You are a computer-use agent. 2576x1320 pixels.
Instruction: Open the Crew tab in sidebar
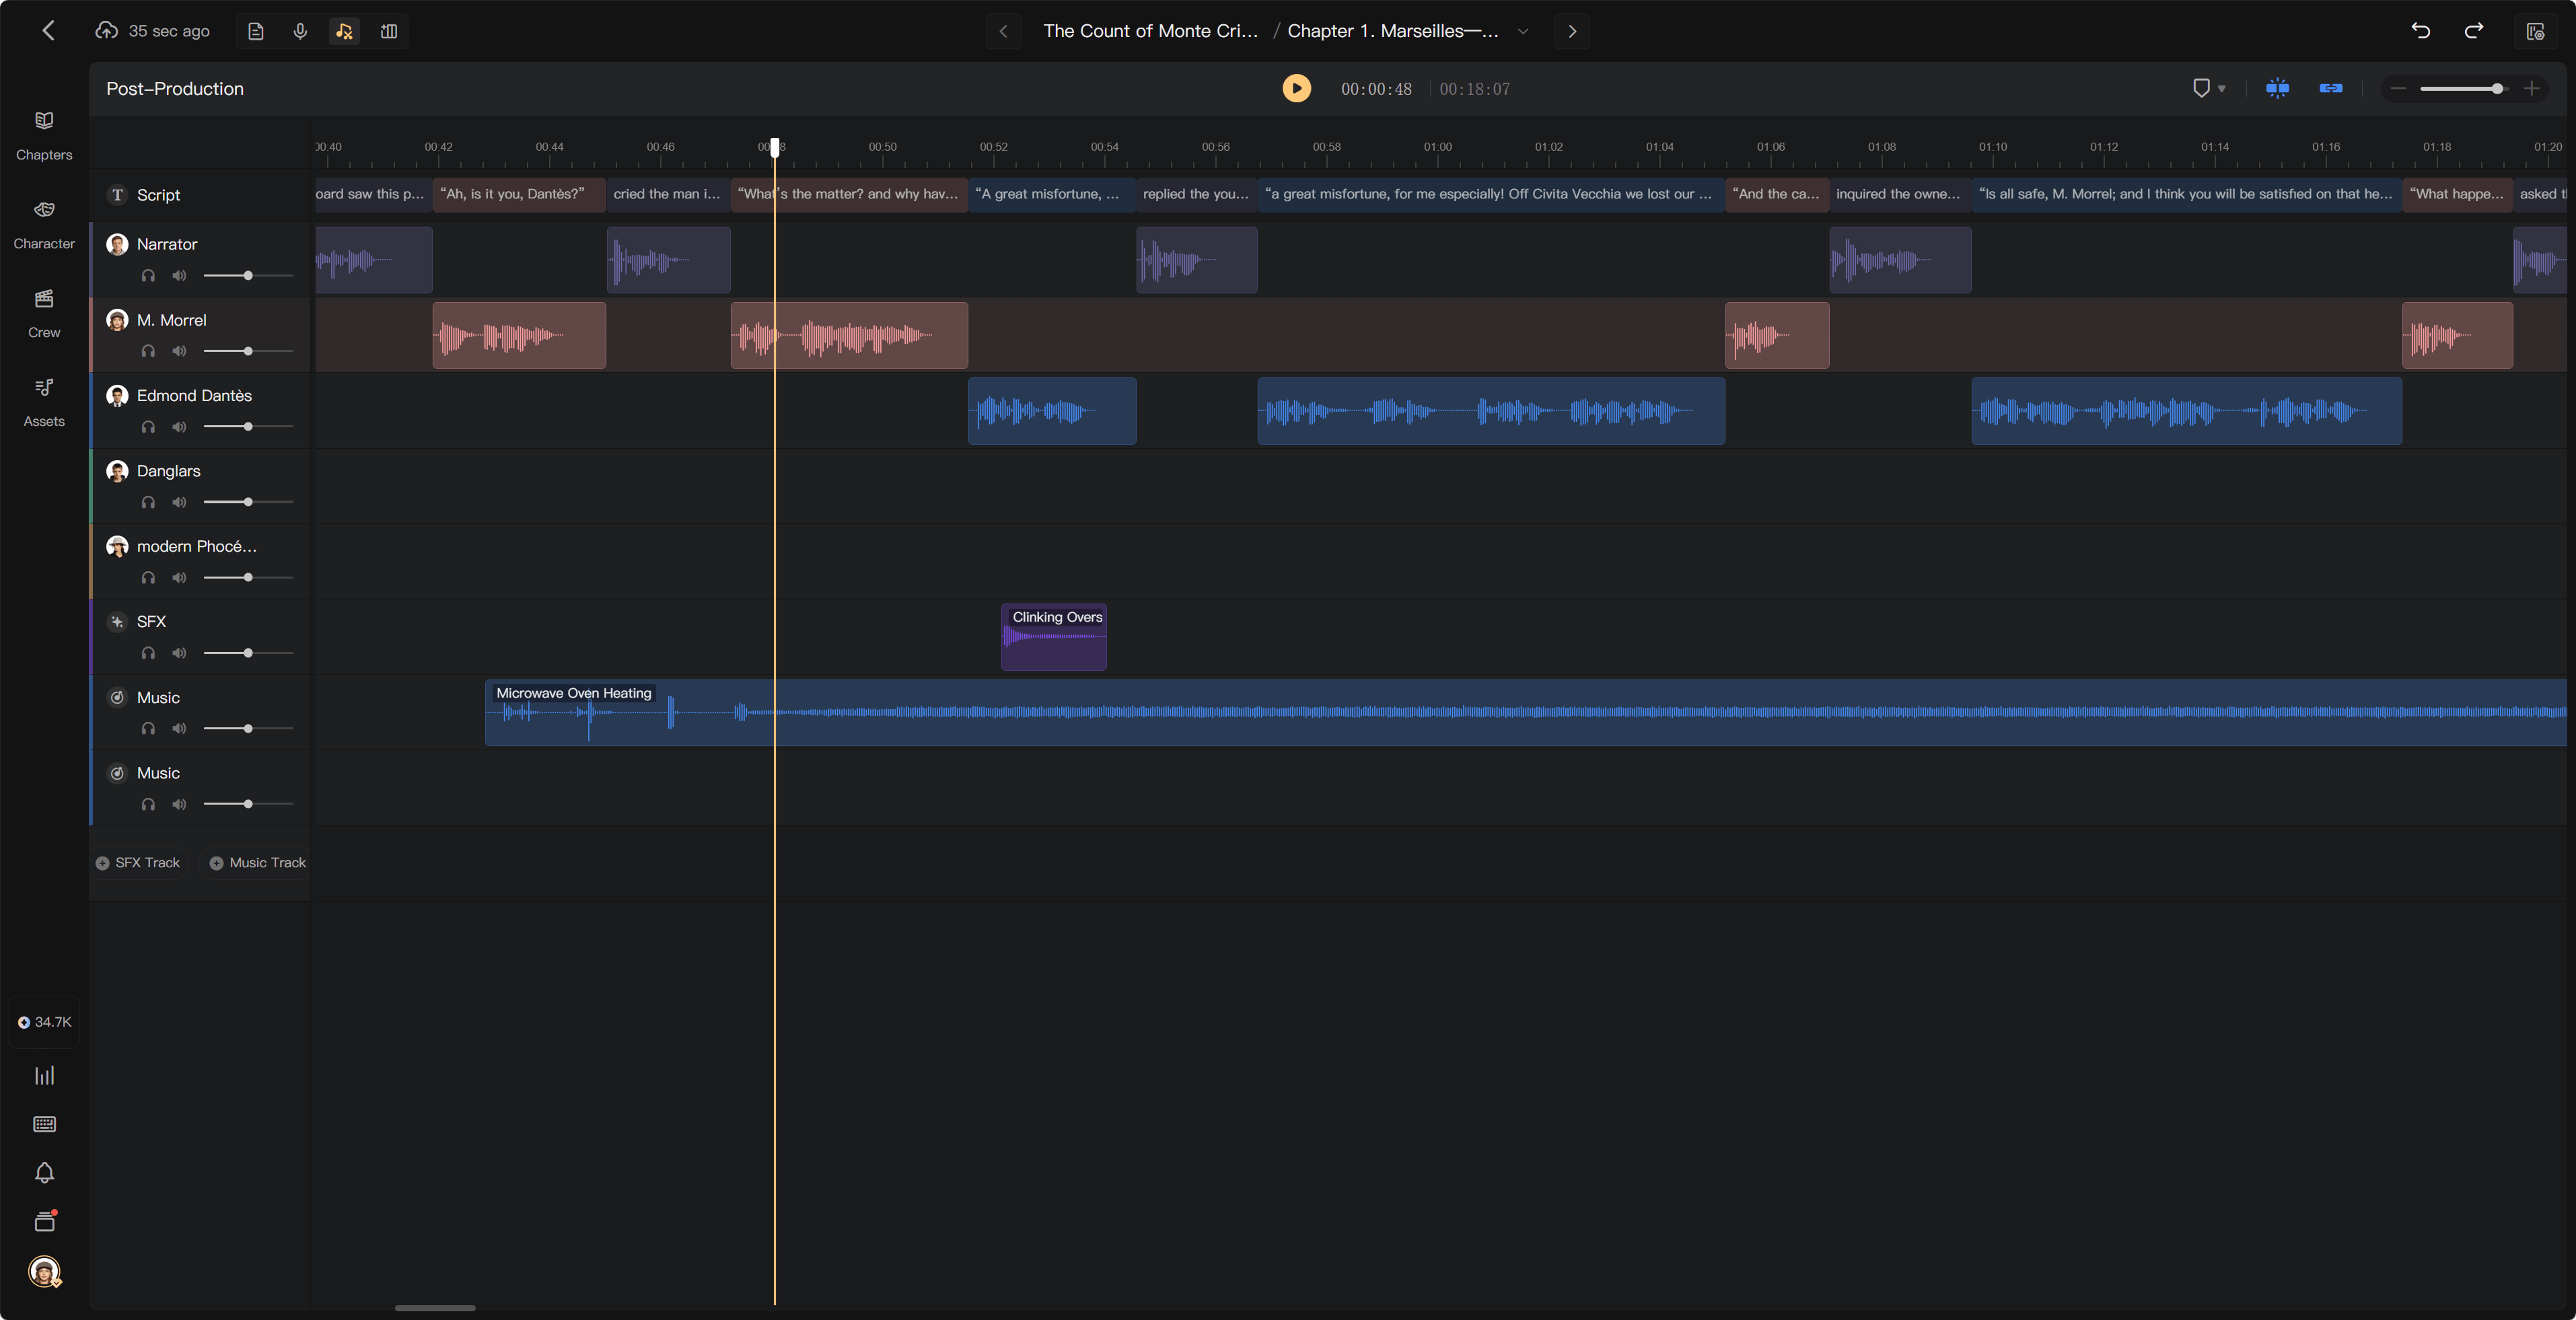[x=44, y=313]
